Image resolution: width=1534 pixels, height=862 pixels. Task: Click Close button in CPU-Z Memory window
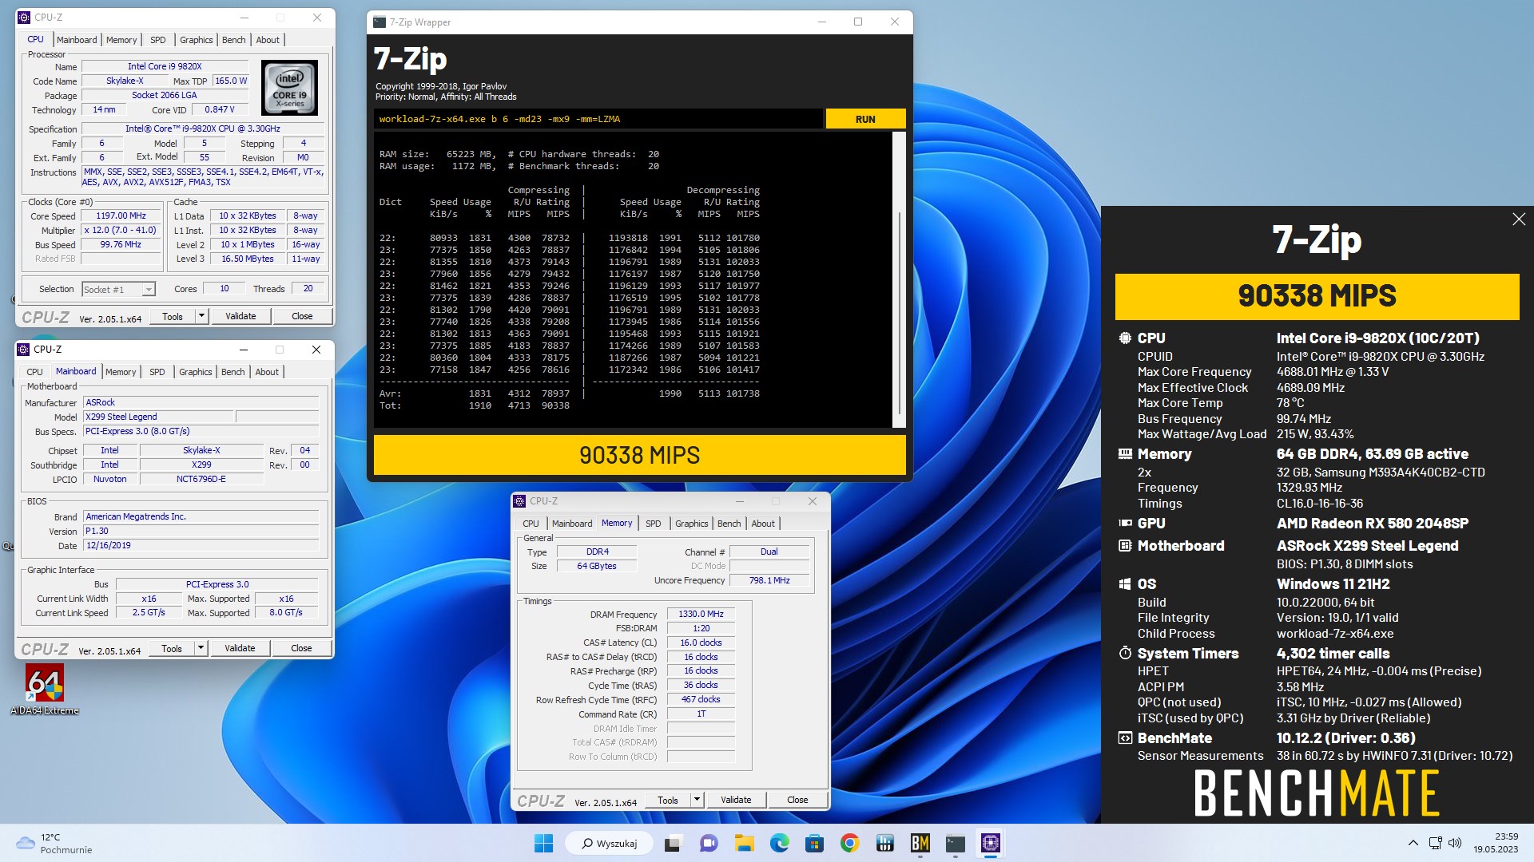(x=797, y=800)
